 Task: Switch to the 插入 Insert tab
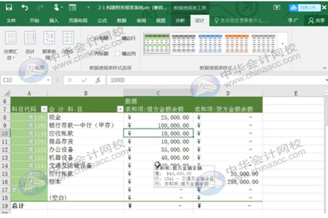tap(54, 20)
